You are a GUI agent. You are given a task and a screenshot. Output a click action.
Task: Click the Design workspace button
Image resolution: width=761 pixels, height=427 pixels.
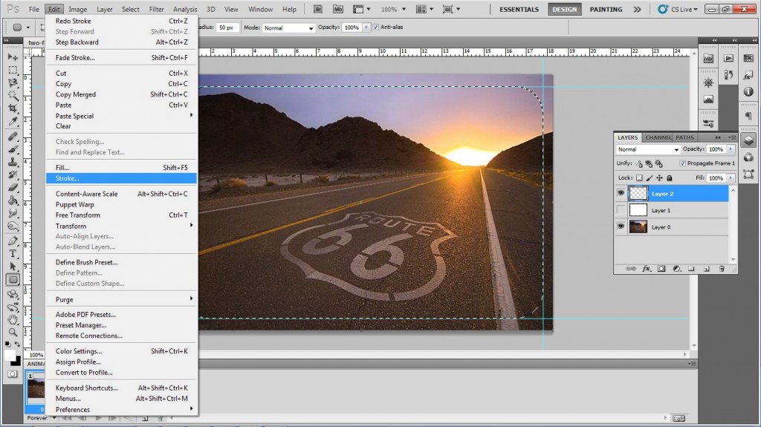(565, 9)
